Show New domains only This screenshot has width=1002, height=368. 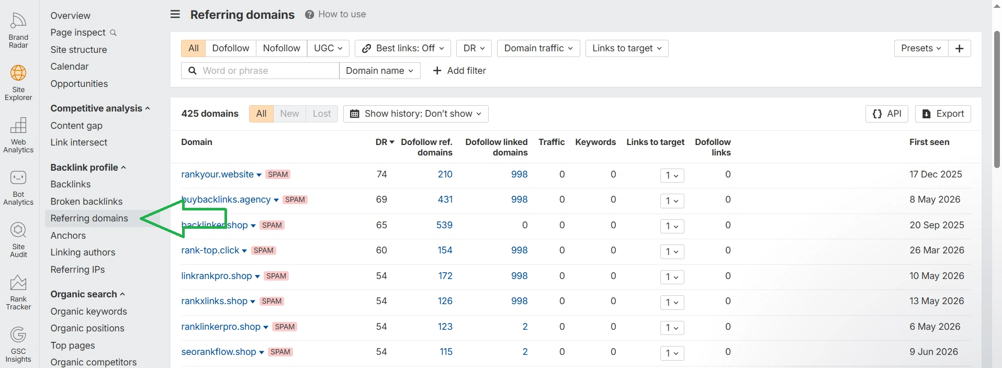(x=289, y=114)
